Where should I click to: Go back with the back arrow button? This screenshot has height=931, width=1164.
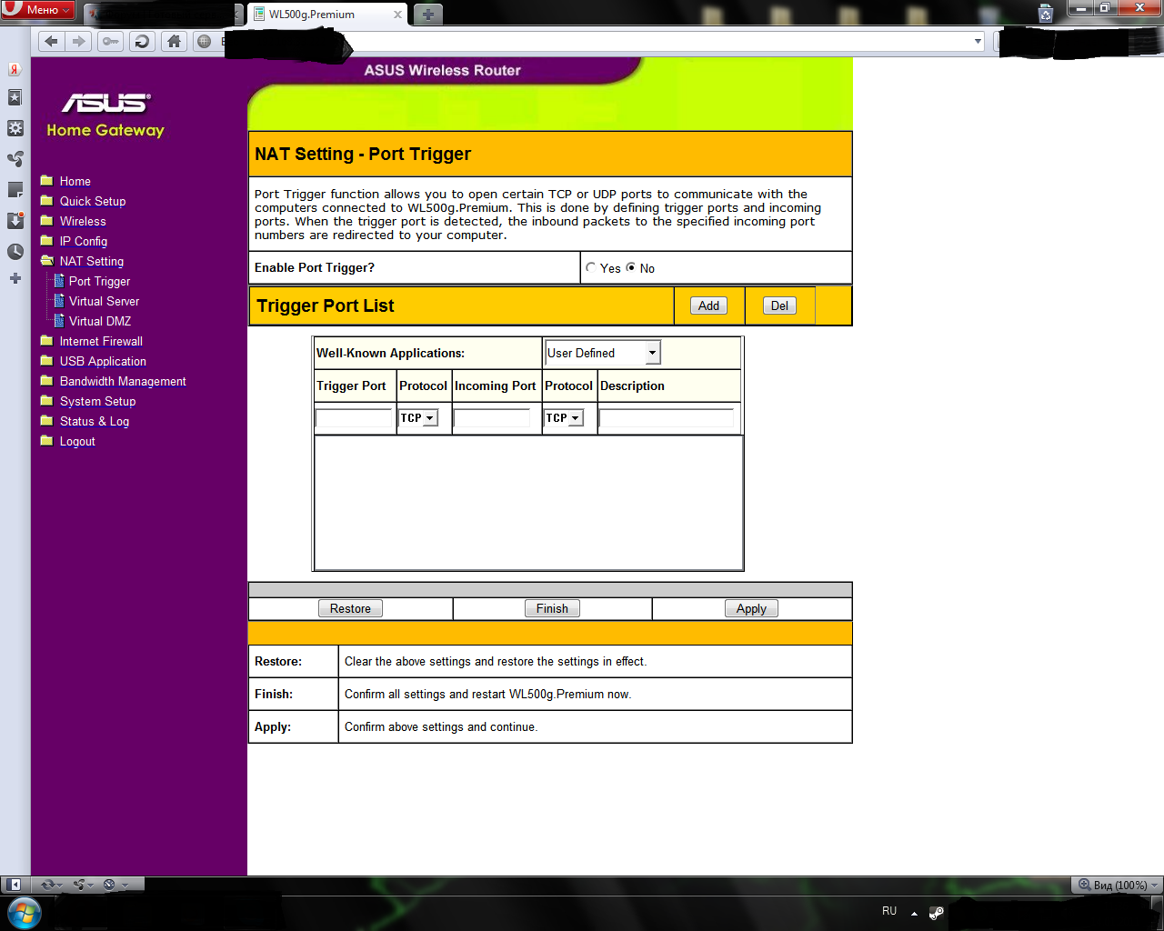[x=52, y=41]
